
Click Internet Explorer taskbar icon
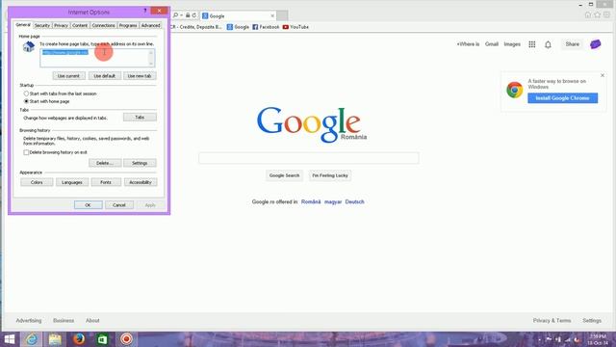click(32, 339)
